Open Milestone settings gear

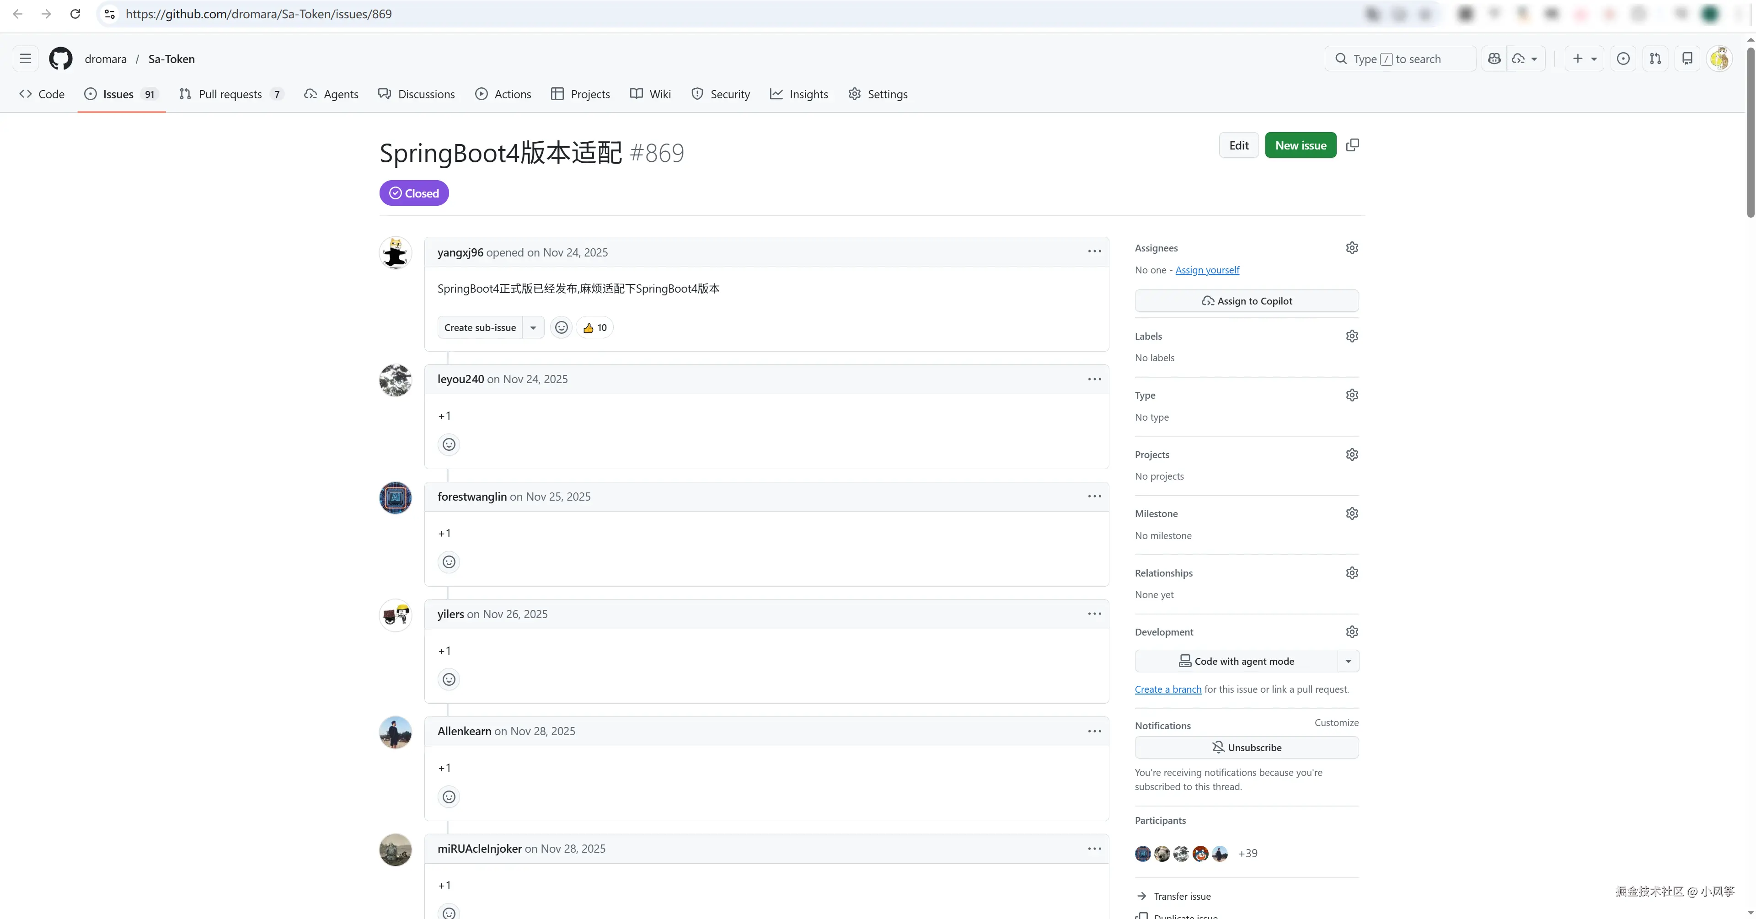[x=1352, y=513]
